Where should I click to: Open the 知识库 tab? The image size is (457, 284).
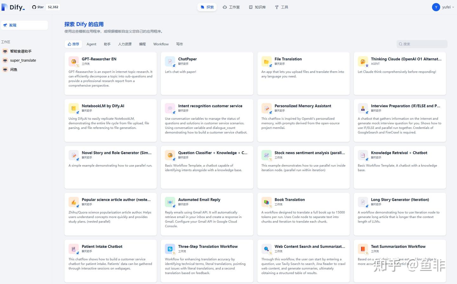pyautogui.click(x=257, y=7)
